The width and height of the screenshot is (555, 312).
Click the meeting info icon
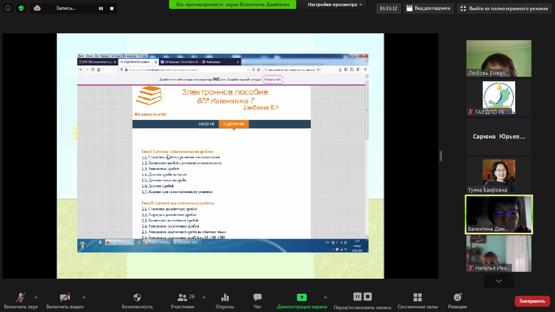click(8, 8)
